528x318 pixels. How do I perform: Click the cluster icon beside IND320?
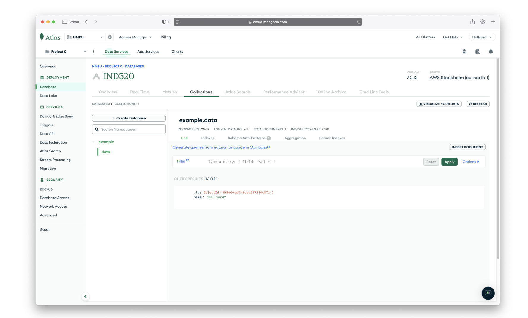point(96,76)
